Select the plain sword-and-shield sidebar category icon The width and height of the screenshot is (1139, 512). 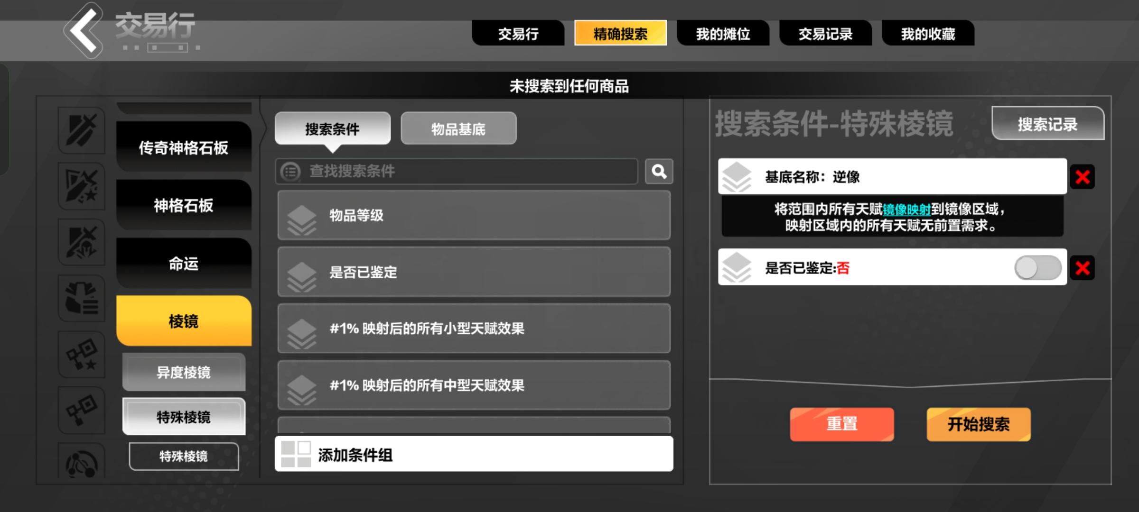click(x=82, y=130)
